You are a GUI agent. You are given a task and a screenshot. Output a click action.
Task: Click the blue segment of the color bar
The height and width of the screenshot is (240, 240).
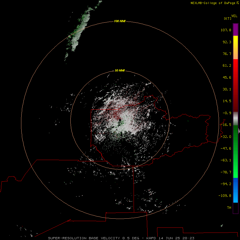coord(235,190)
